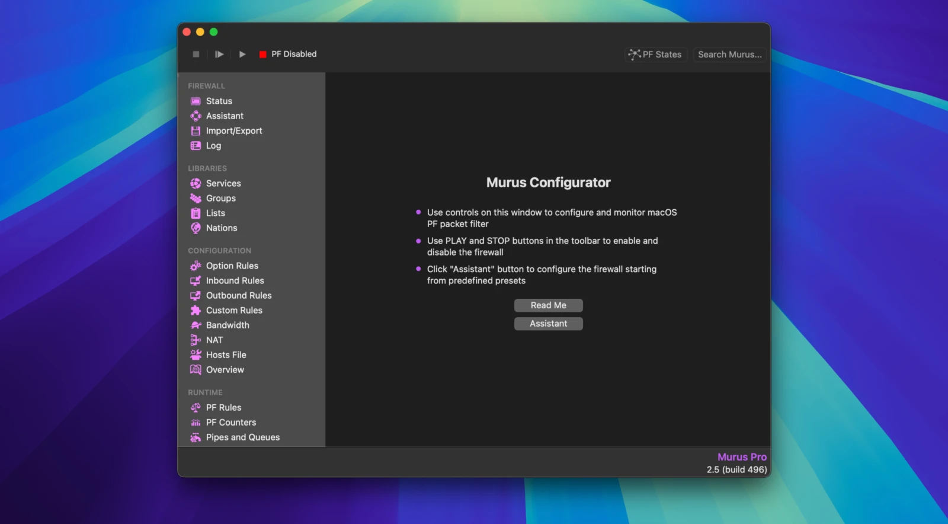The image size is (948, 524).
Task: Select the Status icon in sidebar
Action: click(196, 101)
